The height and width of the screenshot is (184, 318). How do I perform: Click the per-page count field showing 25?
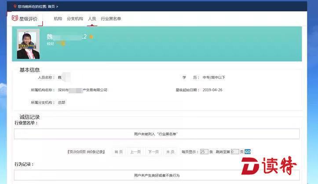pyautogui.click(x=204, y=151)
